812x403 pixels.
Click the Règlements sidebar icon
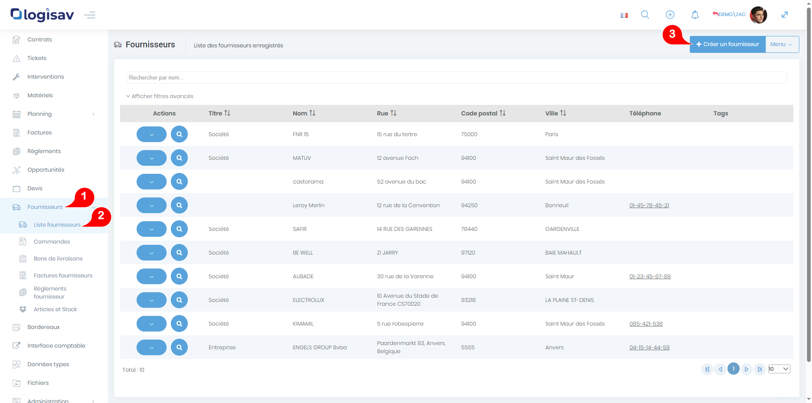point(16,151)
